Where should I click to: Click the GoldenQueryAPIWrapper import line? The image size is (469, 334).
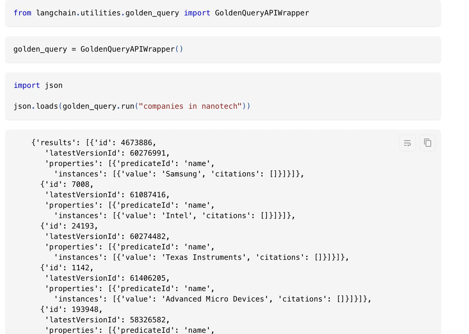[x=161, y=13]
